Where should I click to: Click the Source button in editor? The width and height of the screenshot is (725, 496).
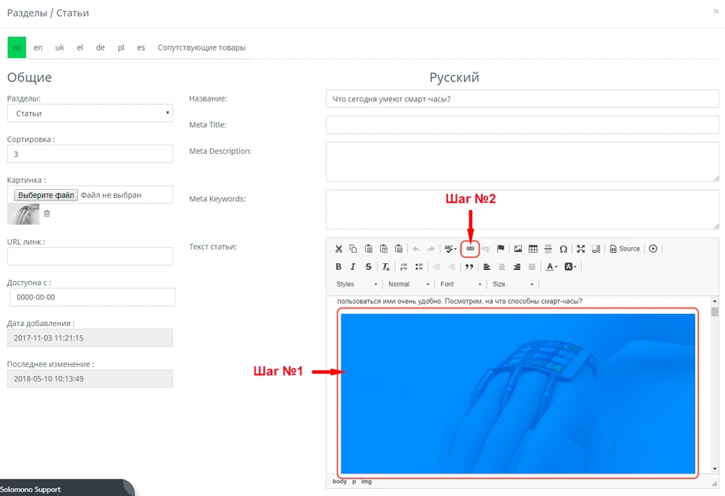(x=624, y=249)
